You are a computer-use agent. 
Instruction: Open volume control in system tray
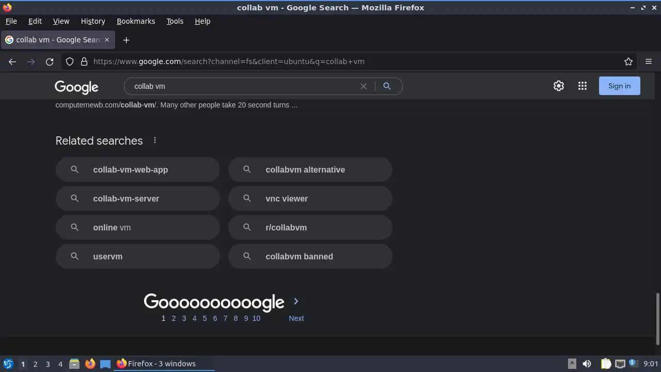click(587, 364)
